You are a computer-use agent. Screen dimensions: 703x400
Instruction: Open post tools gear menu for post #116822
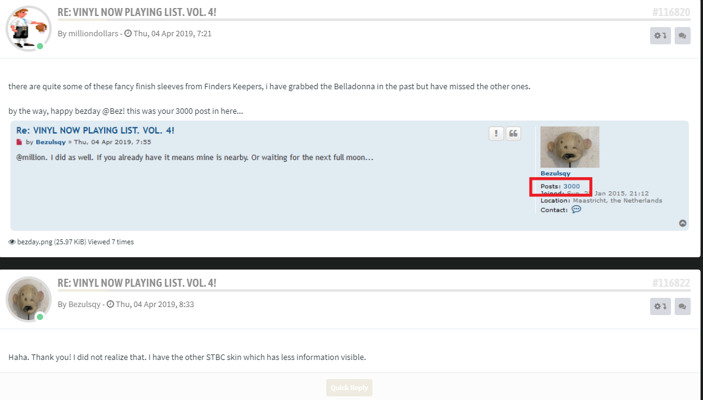click(660, 306)
